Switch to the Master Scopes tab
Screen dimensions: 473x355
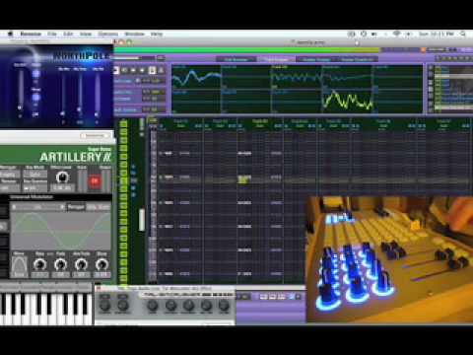tap(316, 59)
